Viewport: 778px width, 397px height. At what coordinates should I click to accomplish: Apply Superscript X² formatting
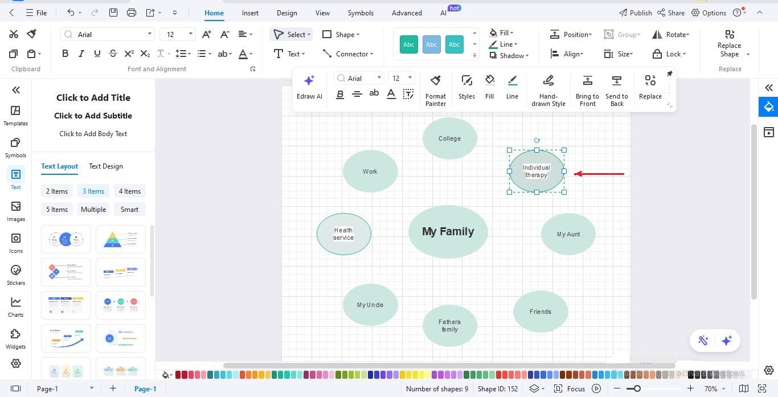(129, 54)
